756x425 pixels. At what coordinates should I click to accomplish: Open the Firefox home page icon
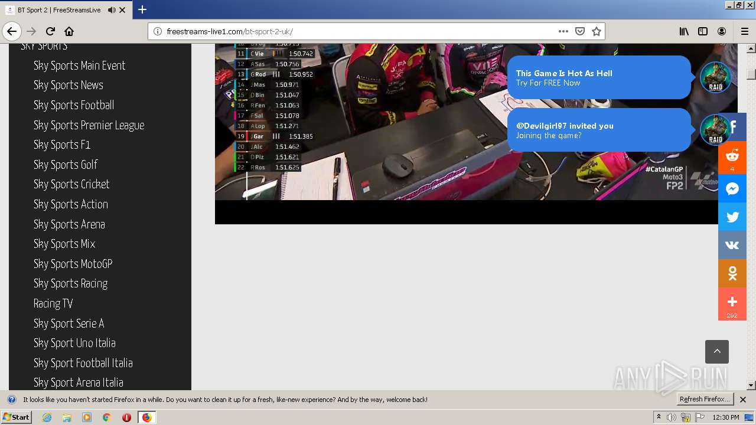coord(69,31)
